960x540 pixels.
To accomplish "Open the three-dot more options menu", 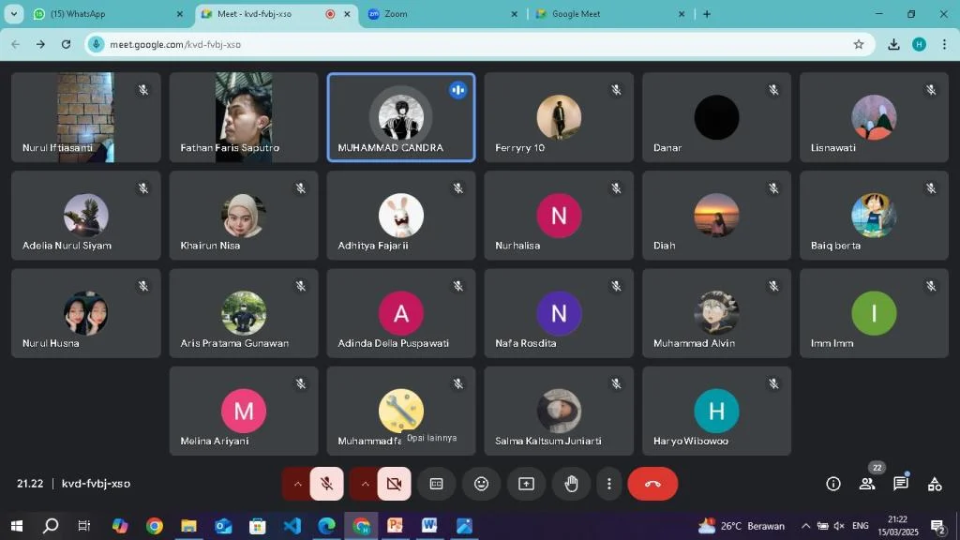I will pyautogui.click(x=609, y=484).
